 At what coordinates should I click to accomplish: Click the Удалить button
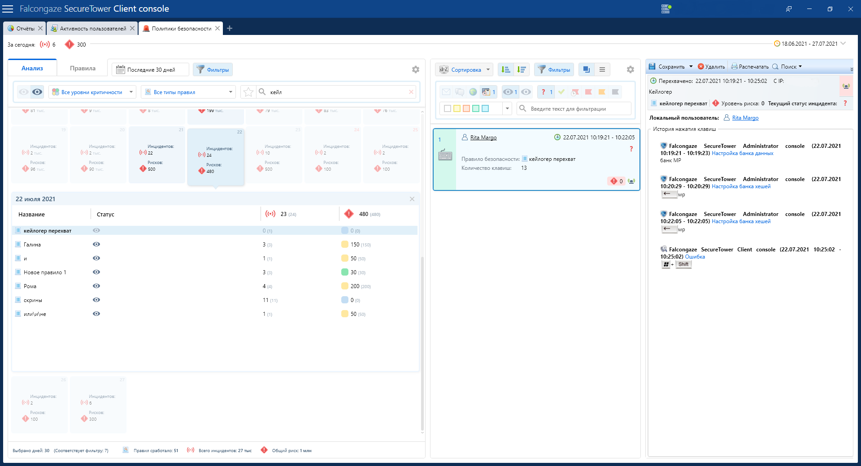click(712, 67)
